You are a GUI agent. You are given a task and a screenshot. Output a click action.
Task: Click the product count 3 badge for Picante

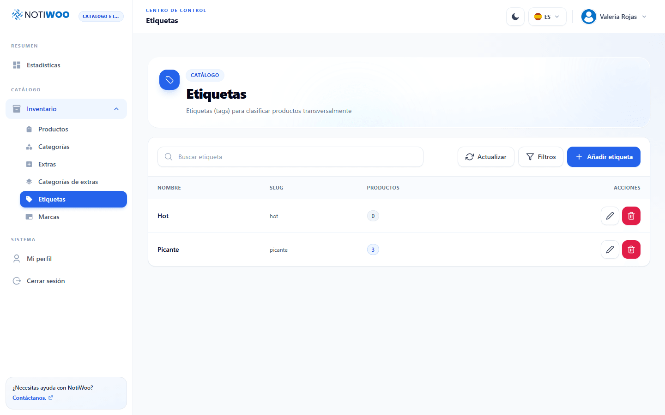pyautogui.click(x=373, y=249)
